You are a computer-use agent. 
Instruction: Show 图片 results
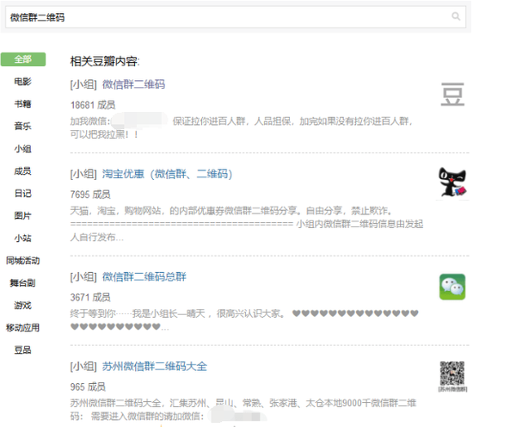click(x=22, y=216)
